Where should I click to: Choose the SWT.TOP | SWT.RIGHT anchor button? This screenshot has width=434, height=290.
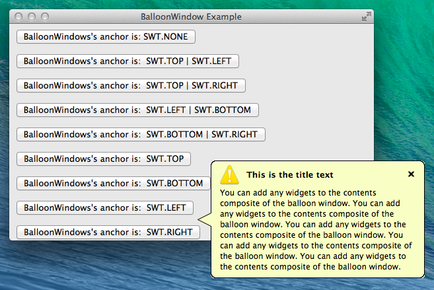tap(131, 85)
